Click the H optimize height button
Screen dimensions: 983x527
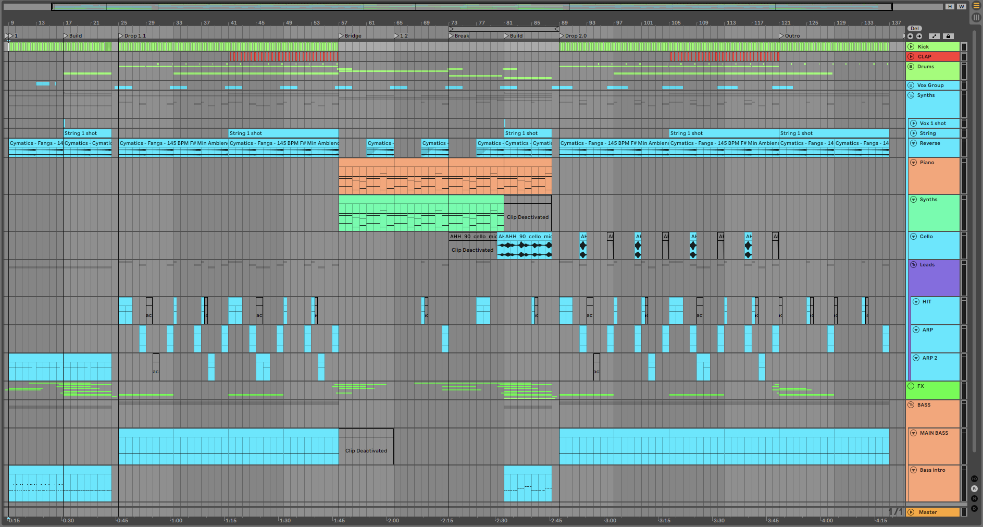(950, 7)
